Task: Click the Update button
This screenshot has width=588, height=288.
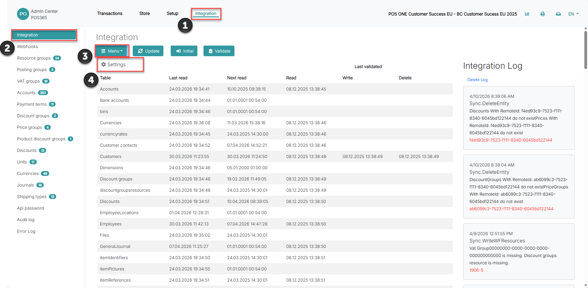Action: pos(148,51)
